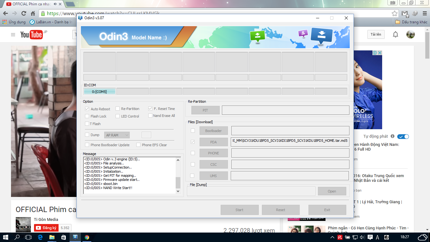Click the Chrome forward arrow

tap(14, 14)
